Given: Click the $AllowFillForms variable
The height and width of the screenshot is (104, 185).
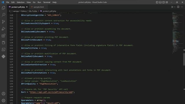Looking at the screenshot, I should (29, 48).
